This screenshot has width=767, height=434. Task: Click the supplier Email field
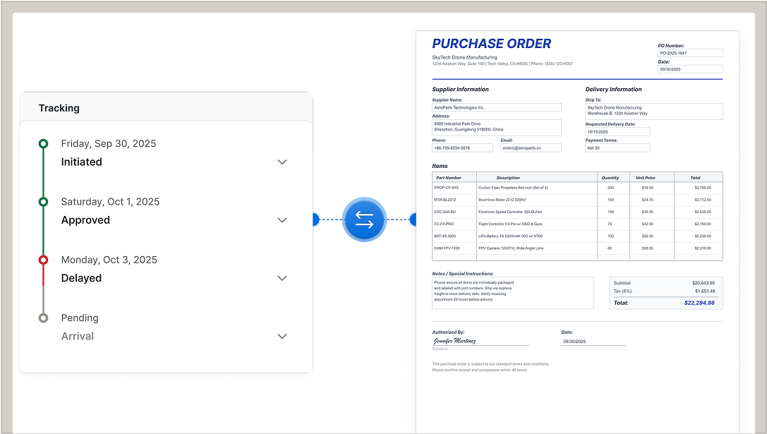(531, 148)
